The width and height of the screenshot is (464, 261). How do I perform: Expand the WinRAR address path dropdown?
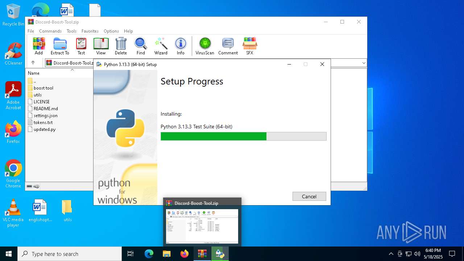tap(364, 63)
